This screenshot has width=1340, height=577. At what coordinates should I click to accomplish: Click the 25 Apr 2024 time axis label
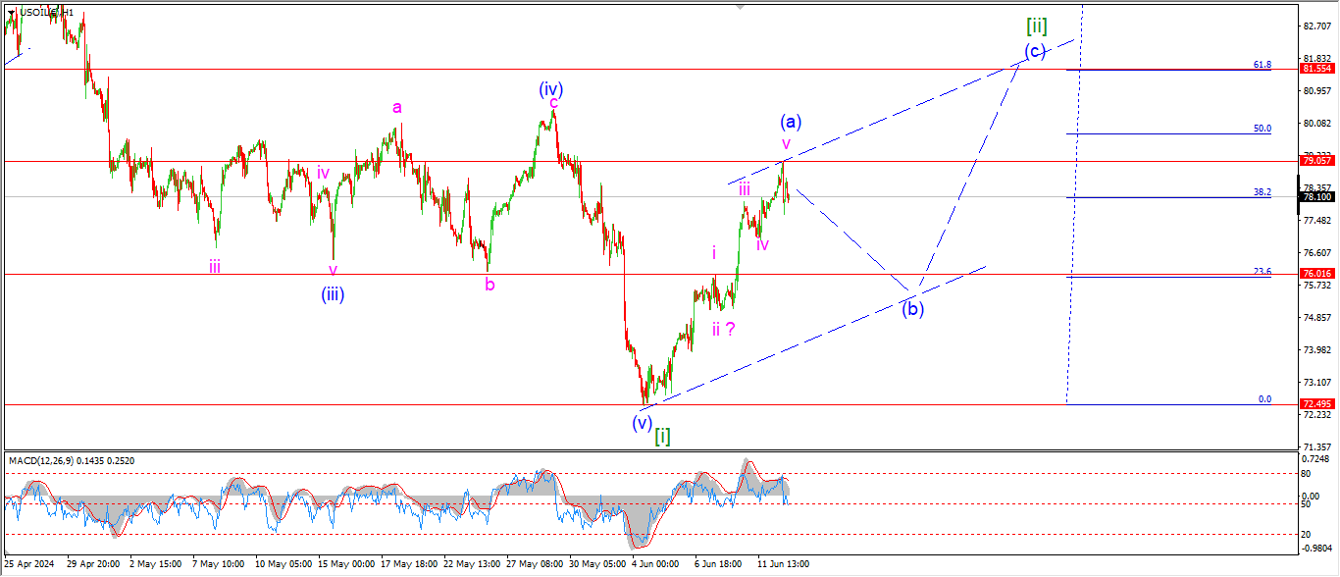click(x=28, y=564)
